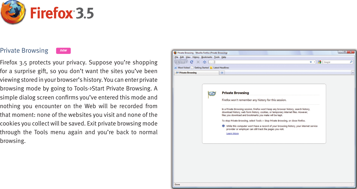
Task: Click the Forward navigation arrow
Action: (x=182, y=62)
